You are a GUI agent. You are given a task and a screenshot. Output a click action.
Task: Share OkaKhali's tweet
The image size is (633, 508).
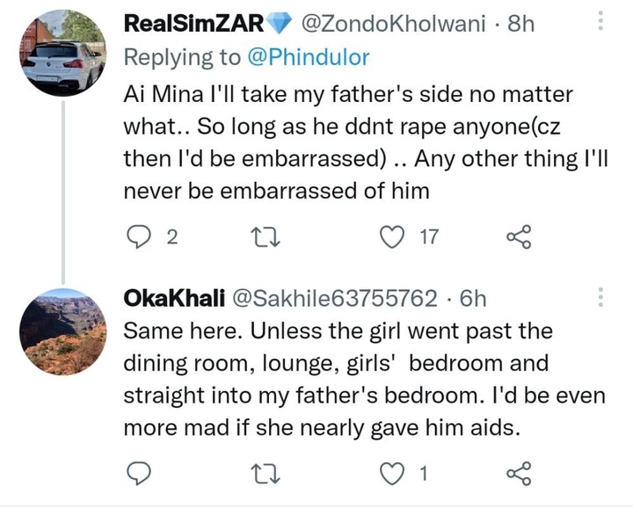[x=519, y=473]
